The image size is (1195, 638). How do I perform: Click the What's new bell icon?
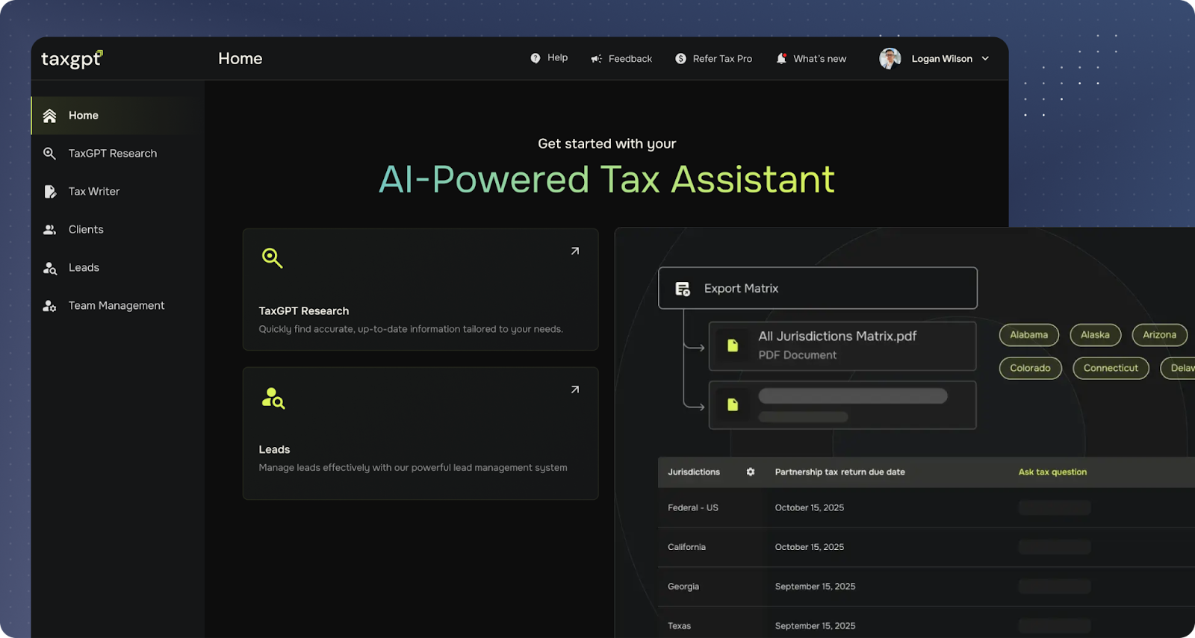coord(781,58)
